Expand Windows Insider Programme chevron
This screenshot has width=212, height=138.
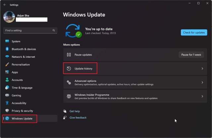(202, 96)
